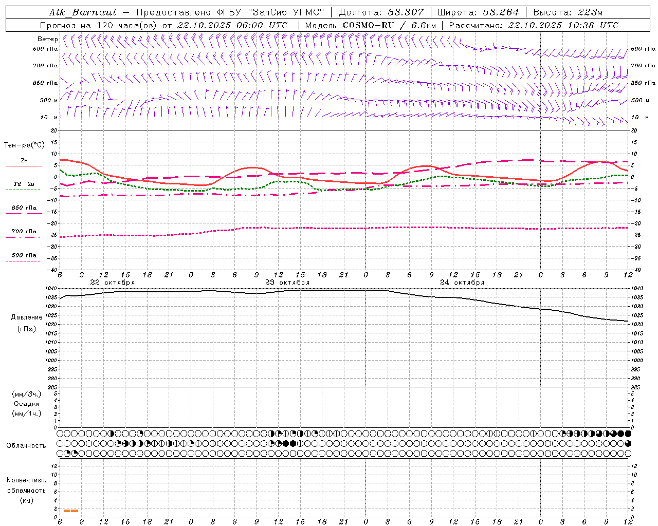Click the Тем-ра(°C) axis title
Viewport: 658px width, 526px height.
tap(24, 145)
